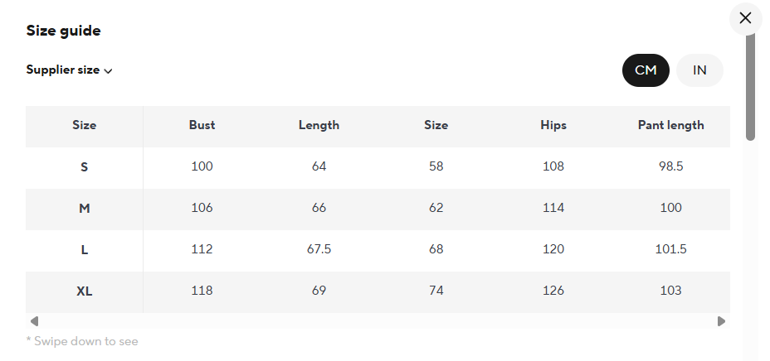Click the 67.5 length cell
Image resolution: width=770 pixels, height=361 pixels.
(319, 250)
